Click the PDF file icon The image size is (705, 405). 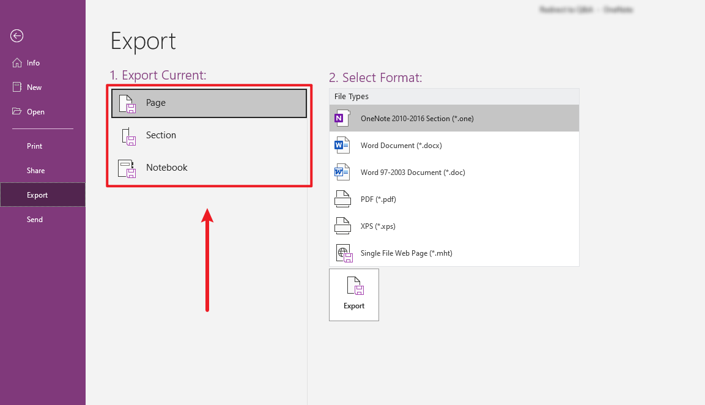point(342,199)
